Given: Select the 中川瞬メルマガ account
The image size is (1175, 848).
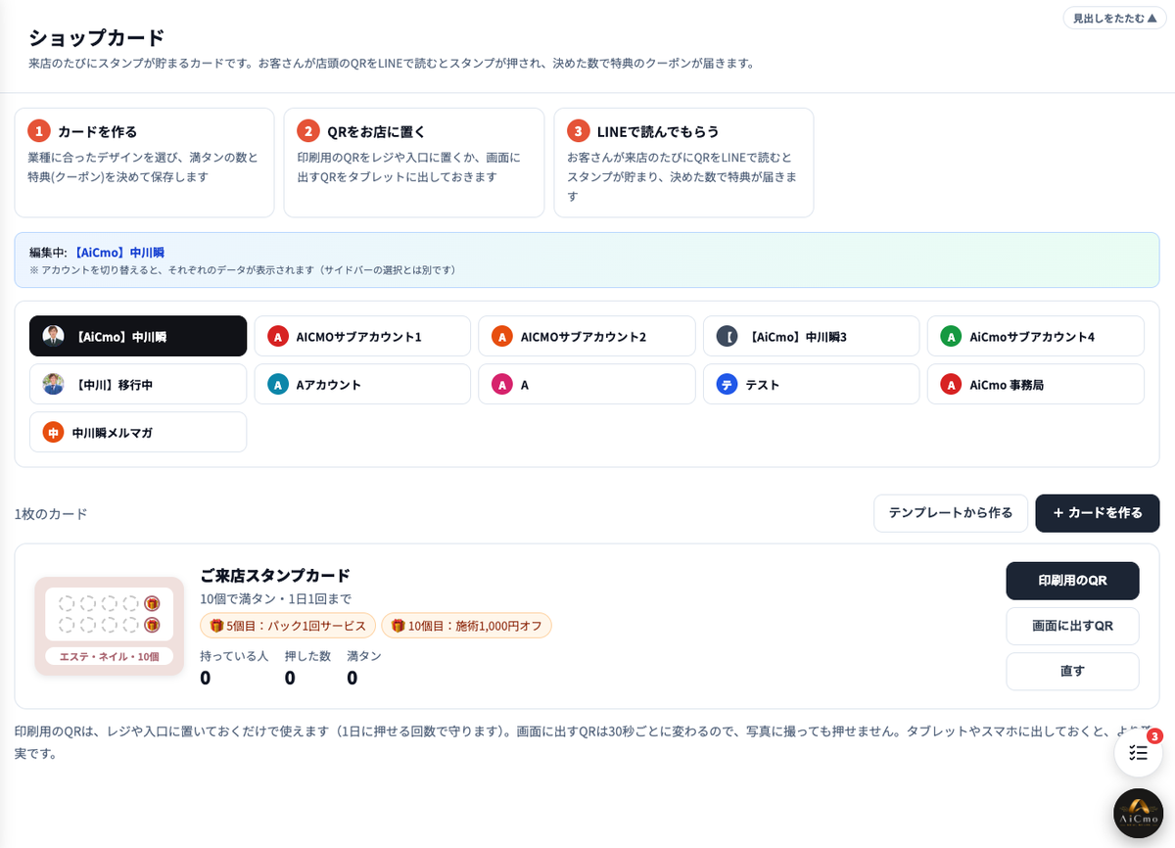Looking at the screenshot, I should (138, 432).
